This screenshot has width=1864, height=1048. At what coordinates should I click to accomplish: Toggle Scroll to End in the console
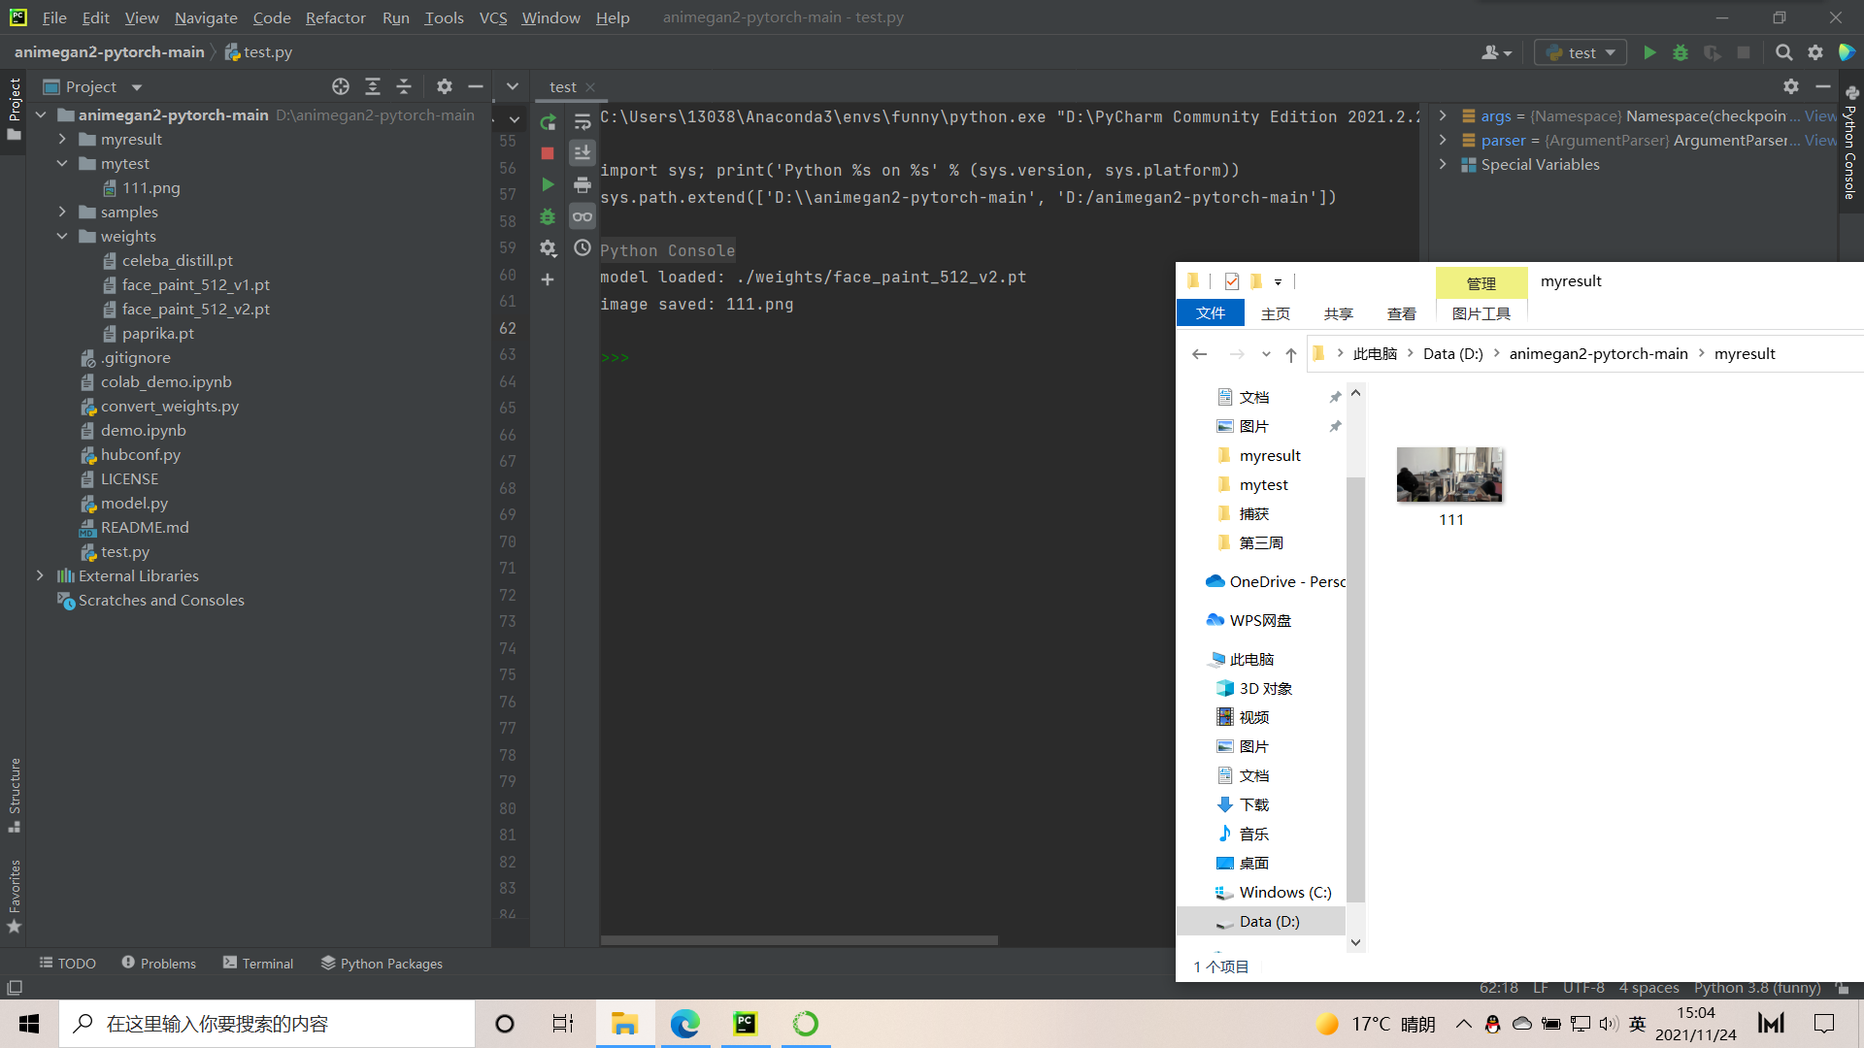pos(582,153)
